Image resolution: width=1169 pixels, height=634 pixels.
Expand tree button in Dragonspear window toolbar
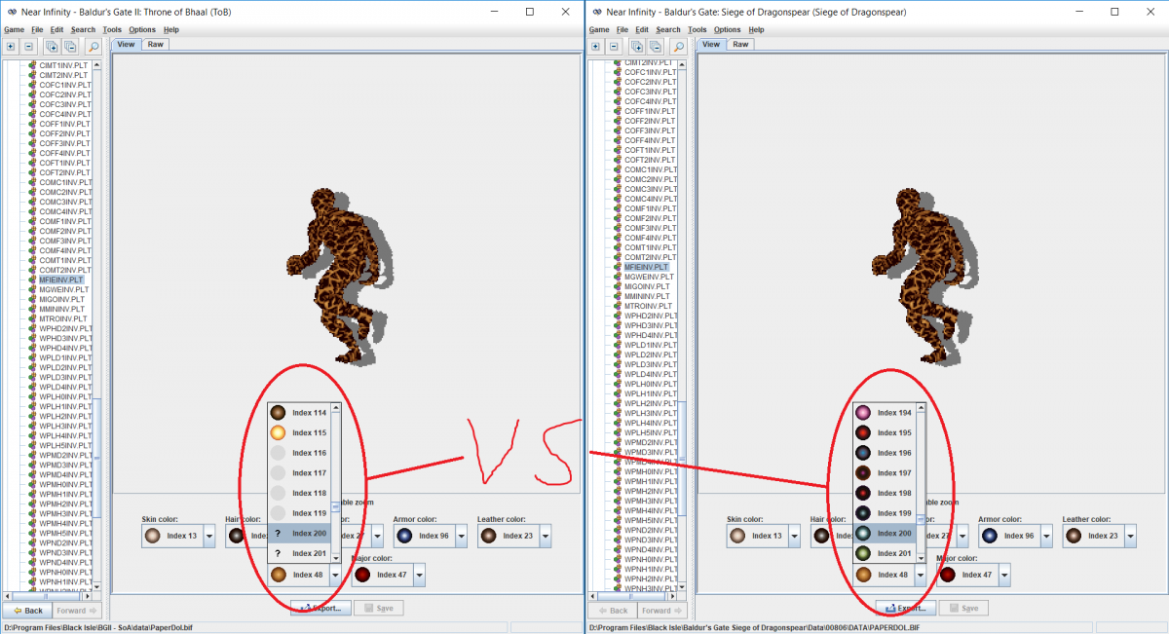point(594,46)
